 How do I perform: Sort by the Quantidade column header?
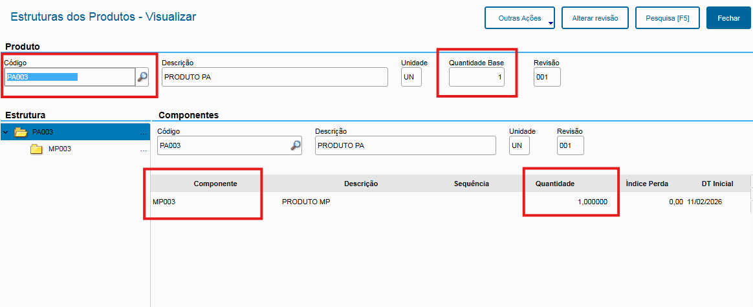(x=554, y=184)
